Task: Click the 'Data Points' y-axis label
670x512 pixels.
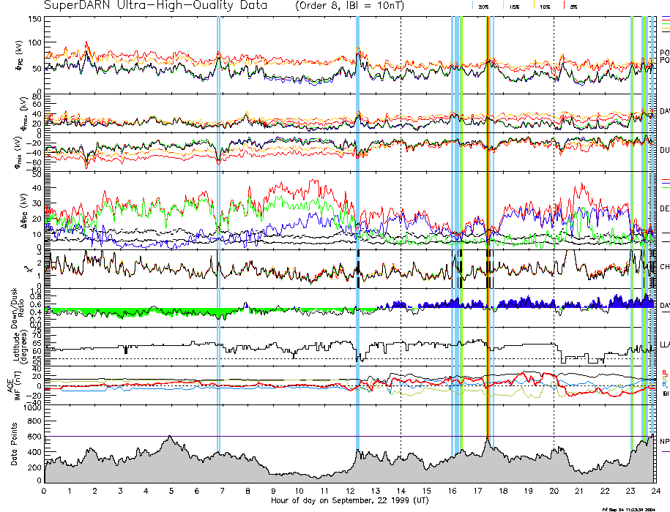Action: [13, 443]
